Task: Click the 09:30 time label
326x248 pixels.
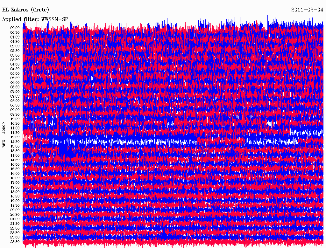Action: click(15, 114)
